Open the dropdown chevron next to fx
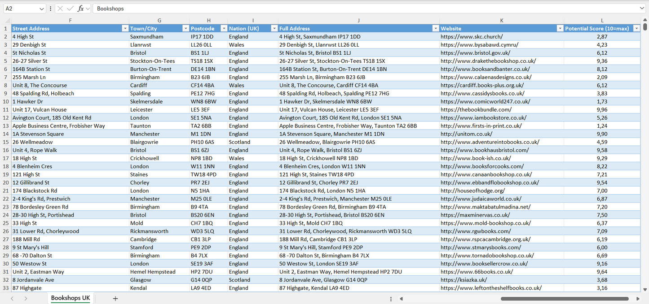Viewport: 649px width, 304px height. (87, 8)
